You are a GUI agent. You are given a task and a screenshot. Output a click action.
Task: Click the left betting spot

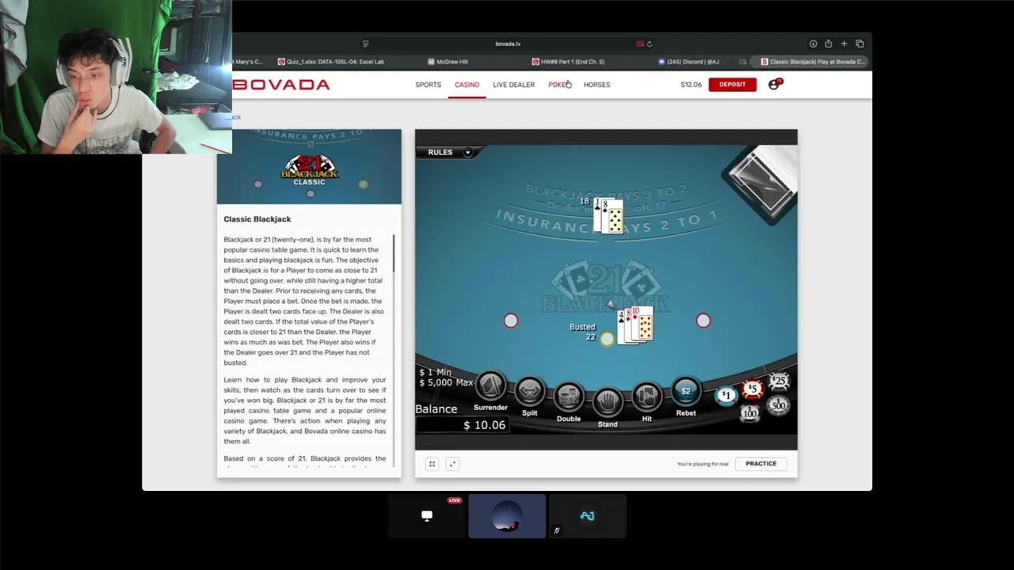(x=511, y=321)
